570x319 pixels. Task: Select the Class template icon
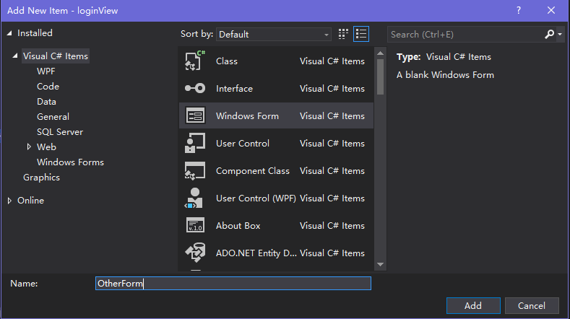tap(195, 61)
